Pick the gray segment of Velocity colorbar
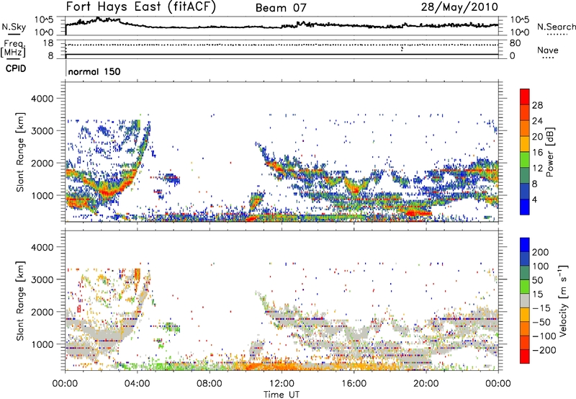576x399 pixels. pos(525,300)
